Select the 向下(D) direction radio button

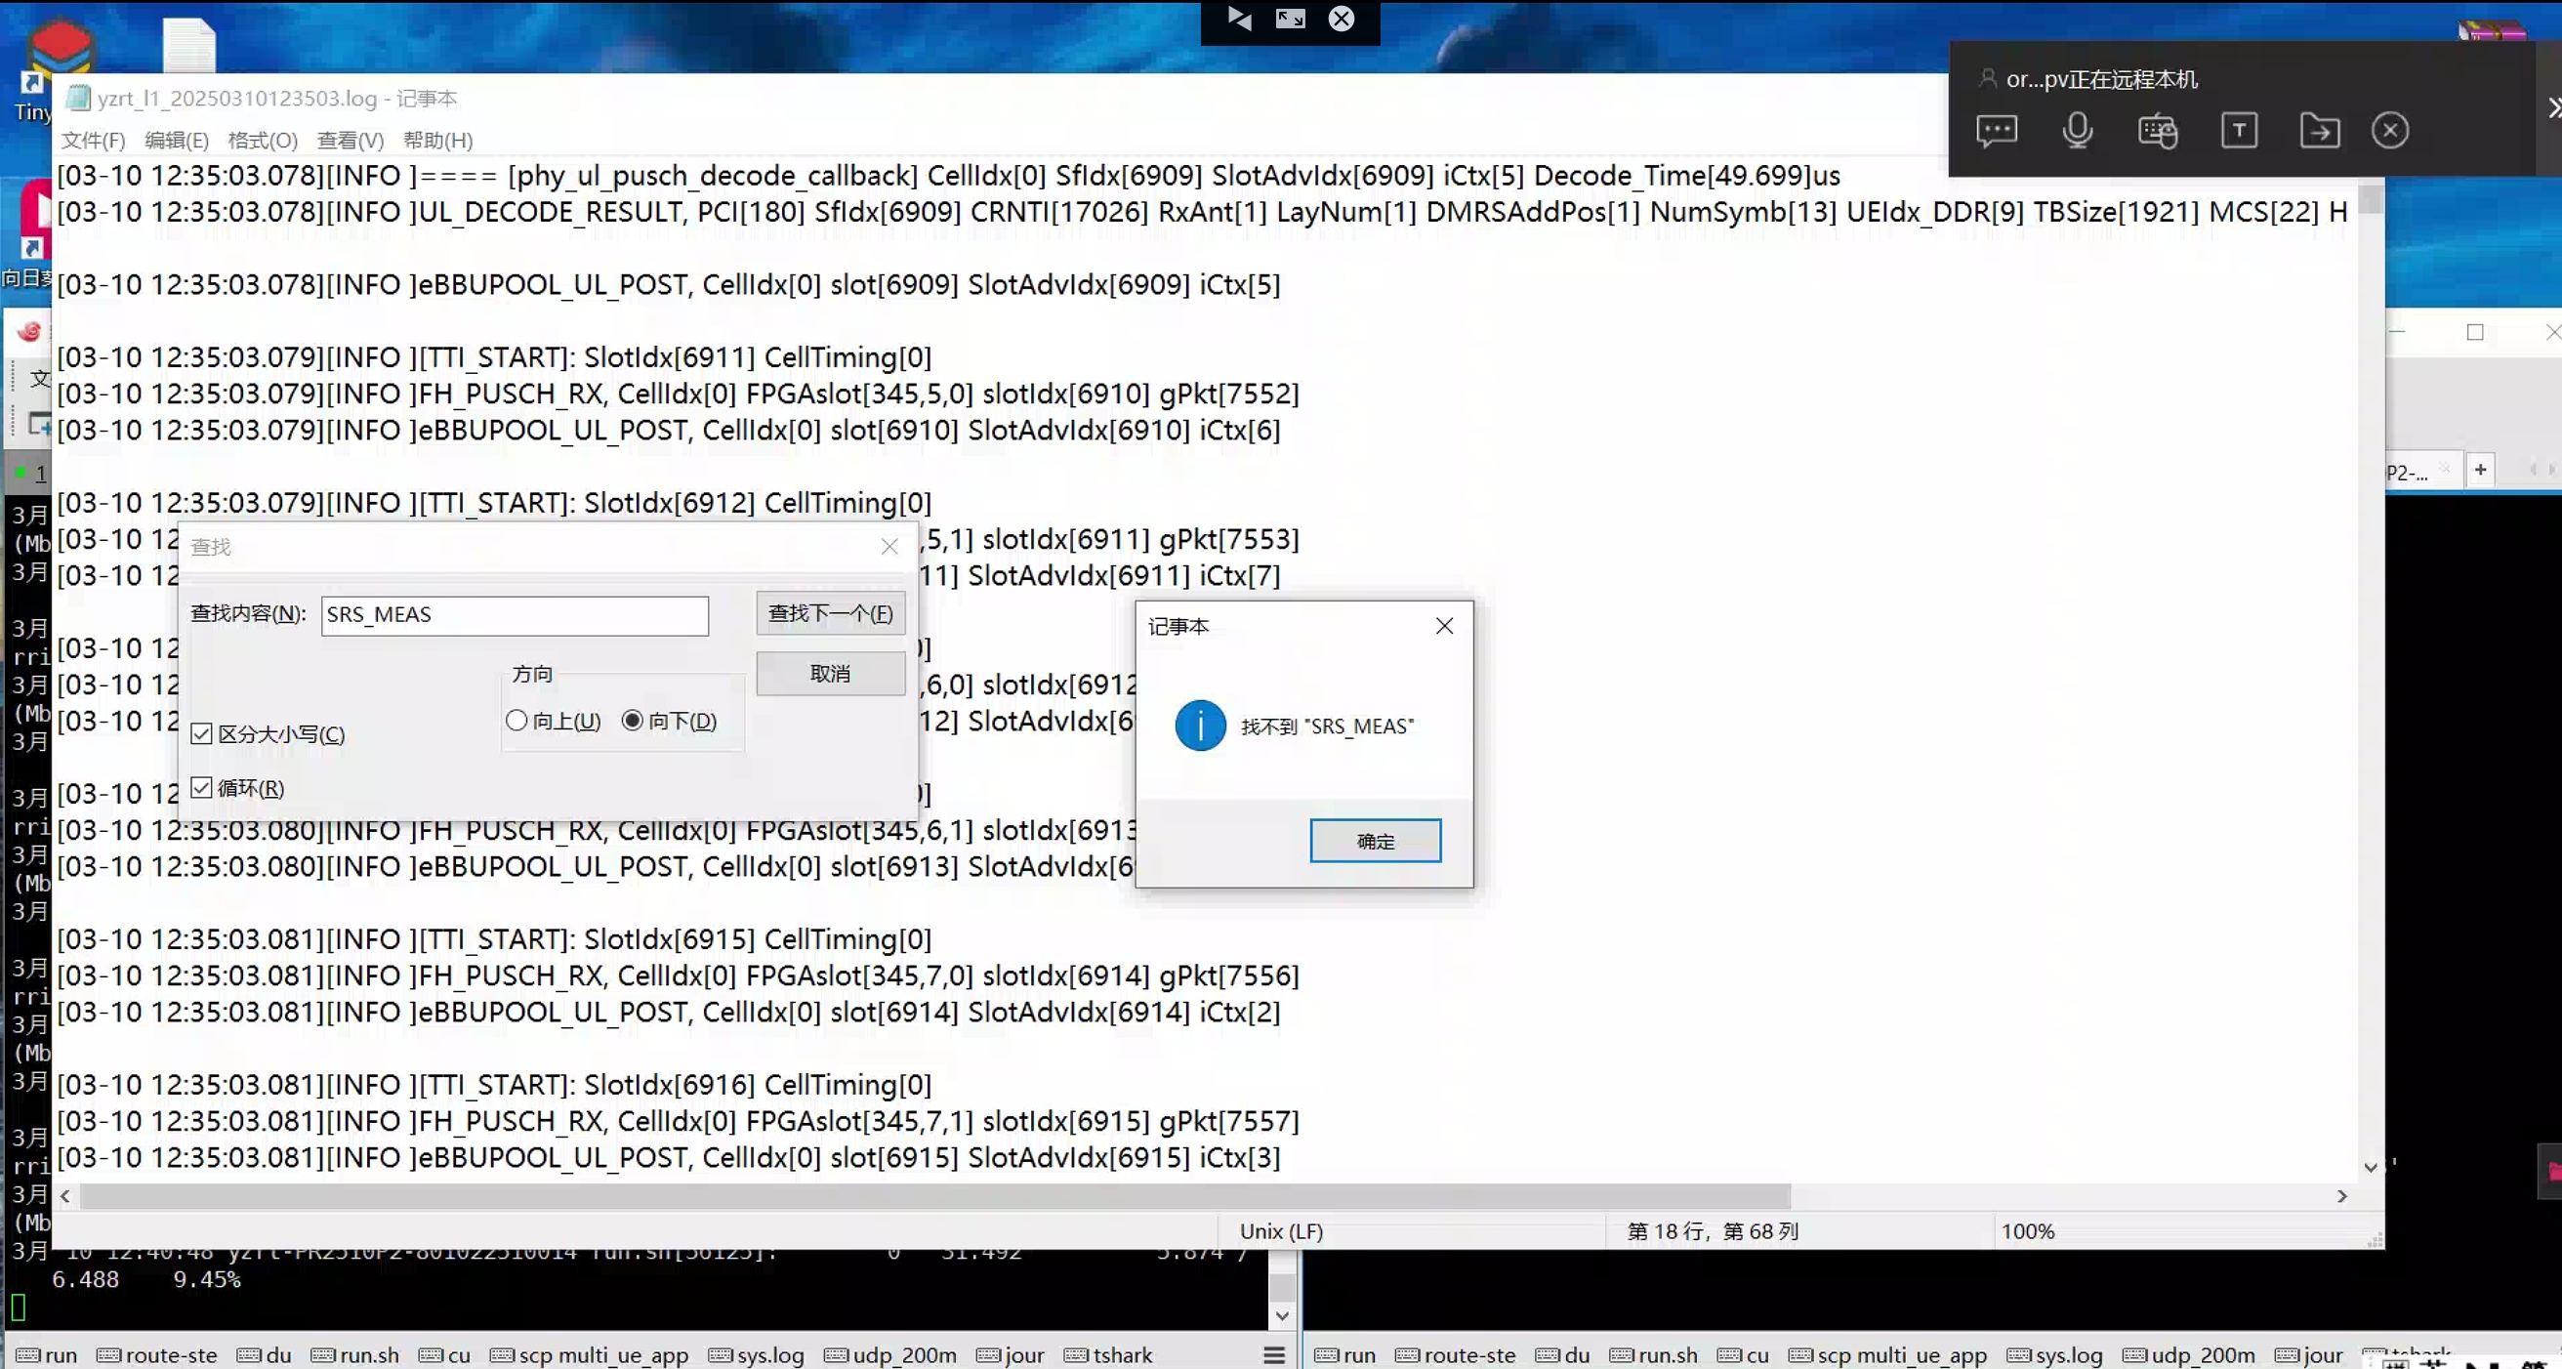tap(670, 721)
